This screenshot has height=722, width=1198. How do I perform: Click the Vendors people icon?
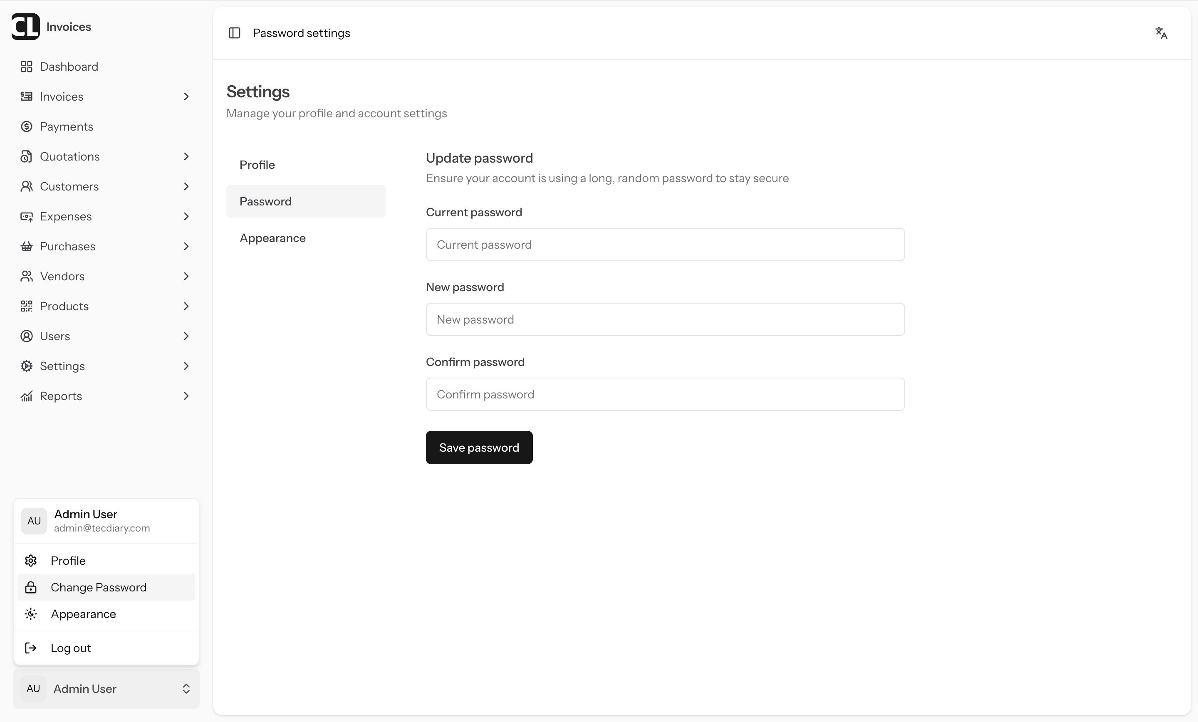point(27,276)
